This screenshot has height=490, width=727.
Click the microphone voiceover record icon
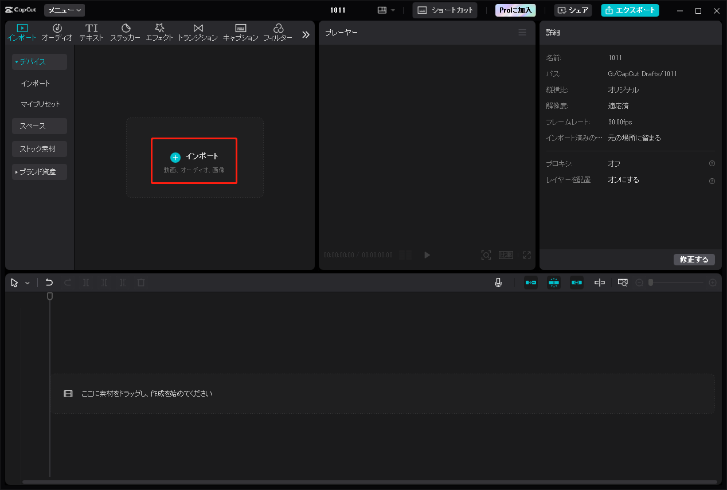498,283
